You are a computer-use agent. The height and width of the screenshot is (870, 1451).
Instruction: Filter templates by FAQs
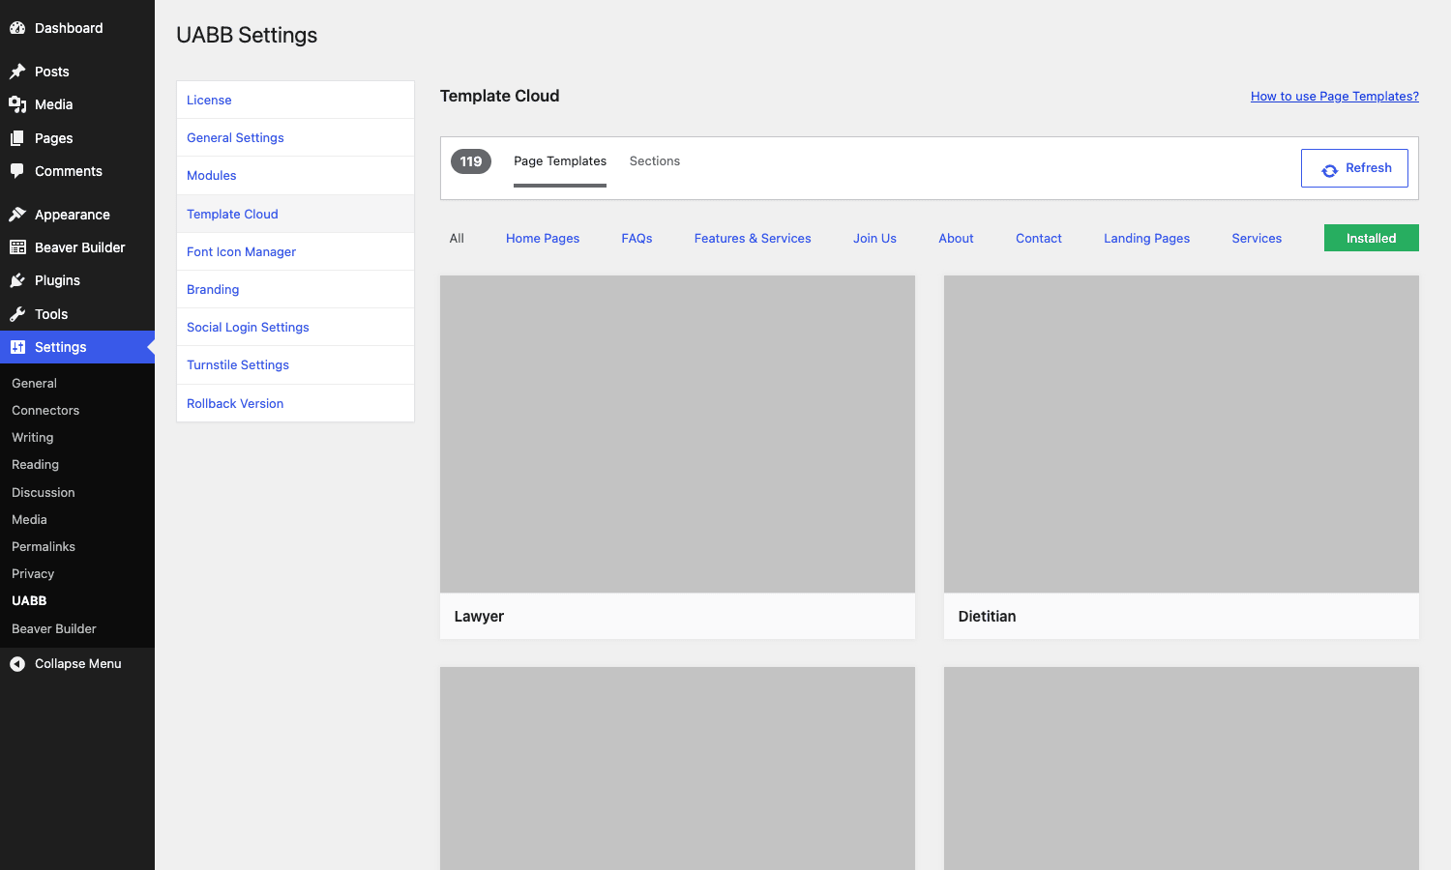[x=637, y=238]
